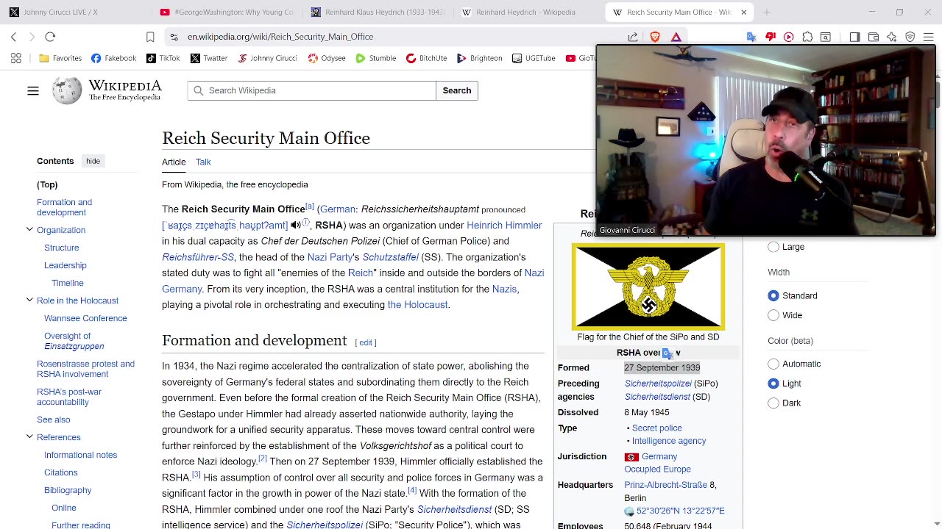Select Standard width radio button
The width and height of the screenshot is (942, 529).
pyautogui.click(x=773, y=295)
